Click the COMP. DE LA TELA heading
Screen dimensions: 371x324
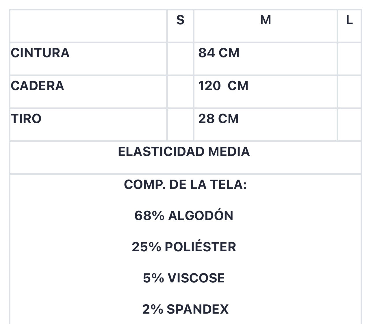point(185,184)
